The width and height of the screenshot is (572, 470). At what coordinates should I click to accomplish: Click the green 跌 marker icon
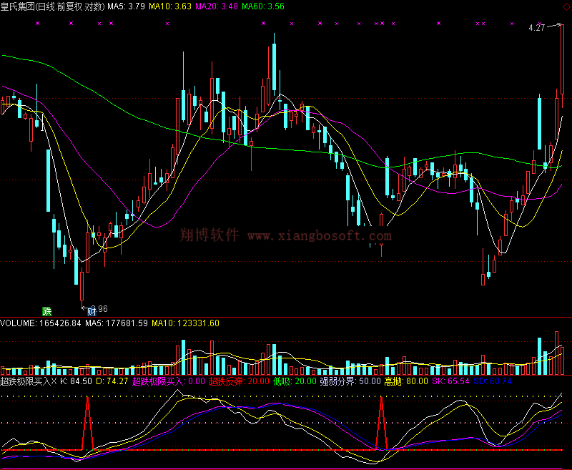[47, 311]
